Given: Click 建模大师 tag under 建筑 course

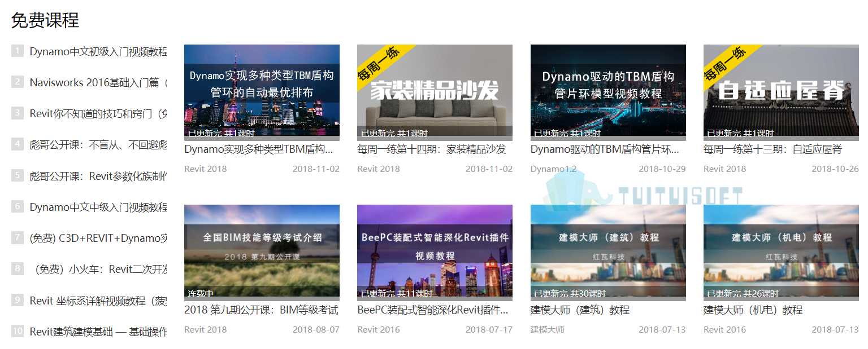Looking at the screenshot, I should click(x=547, y=329).
